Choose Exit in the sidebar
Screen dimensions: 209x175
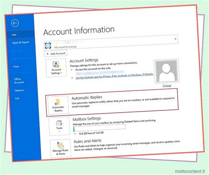pos(17,98)
